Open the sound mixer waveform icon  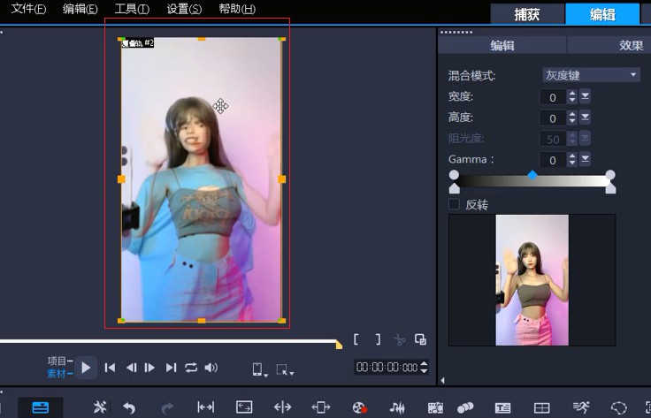pyautogui.click(x=397, y=407)
